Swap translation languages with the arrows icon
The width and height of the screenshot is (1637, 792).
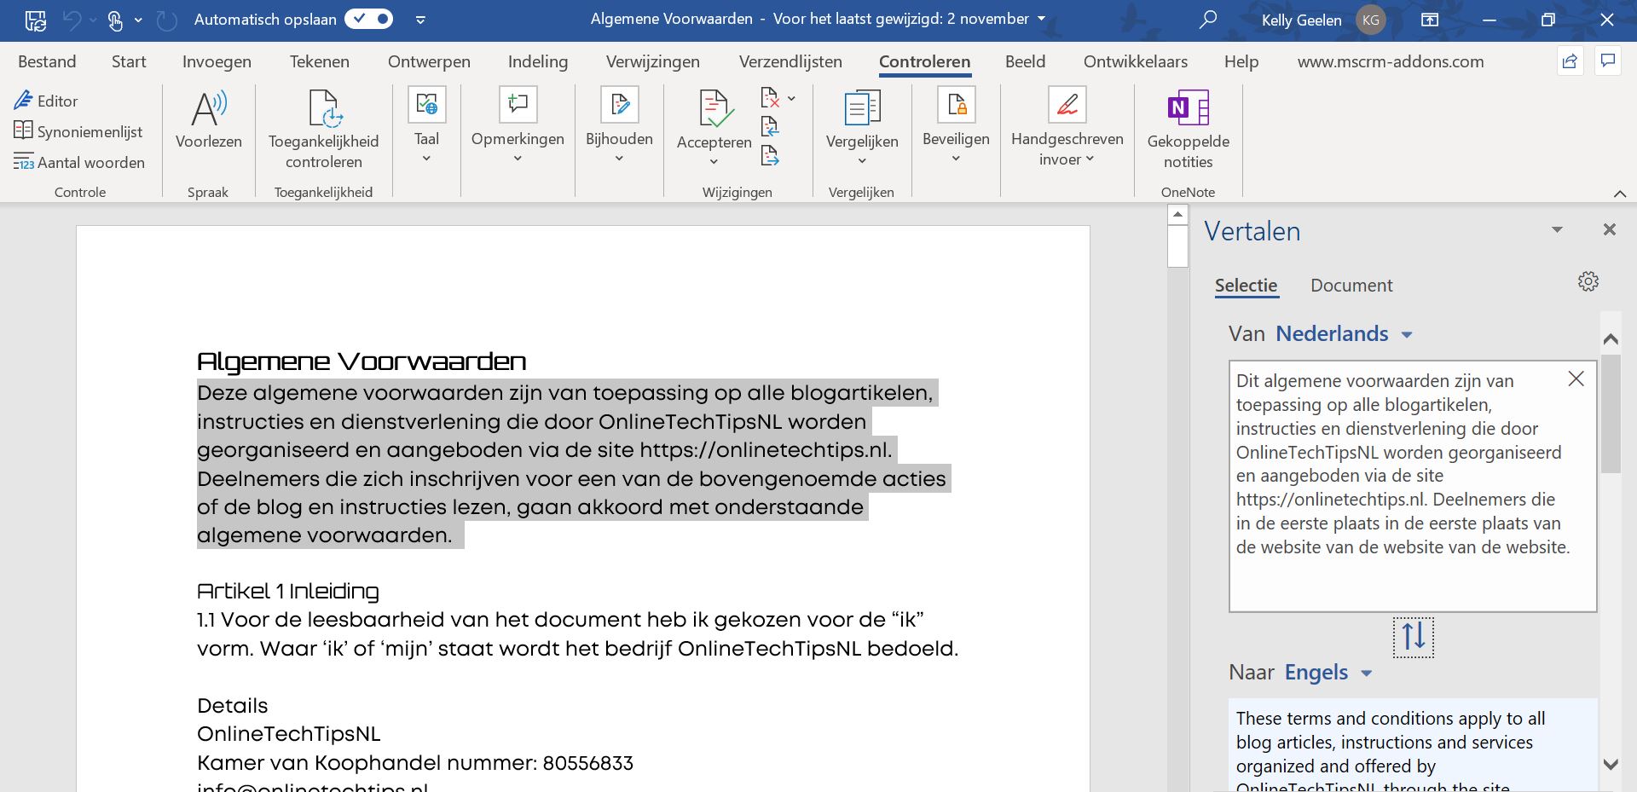tap(1413, 636)
